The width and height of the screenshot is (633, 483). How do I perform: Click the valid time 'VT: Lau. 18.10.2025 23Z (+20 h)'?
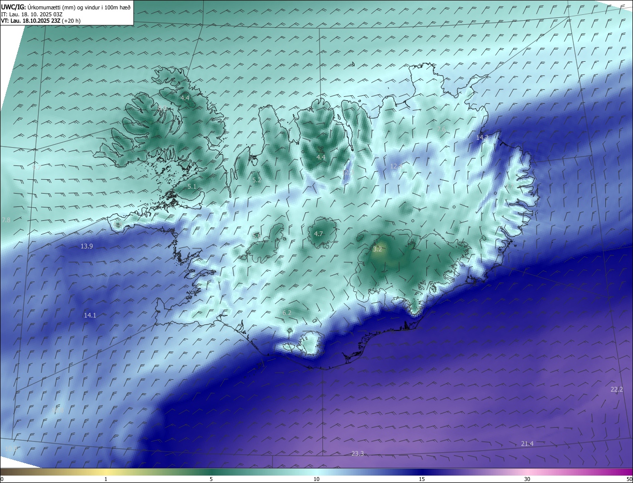click(41, 21)
